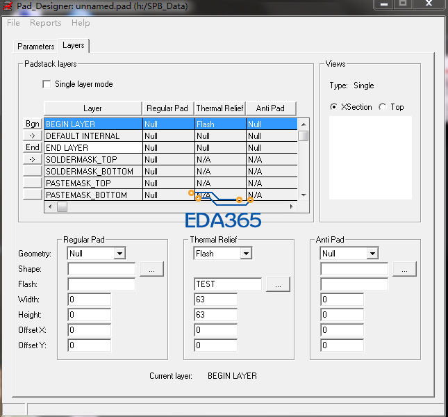
Task: Click the Regular Pad Height field
Action: (90, 315)
